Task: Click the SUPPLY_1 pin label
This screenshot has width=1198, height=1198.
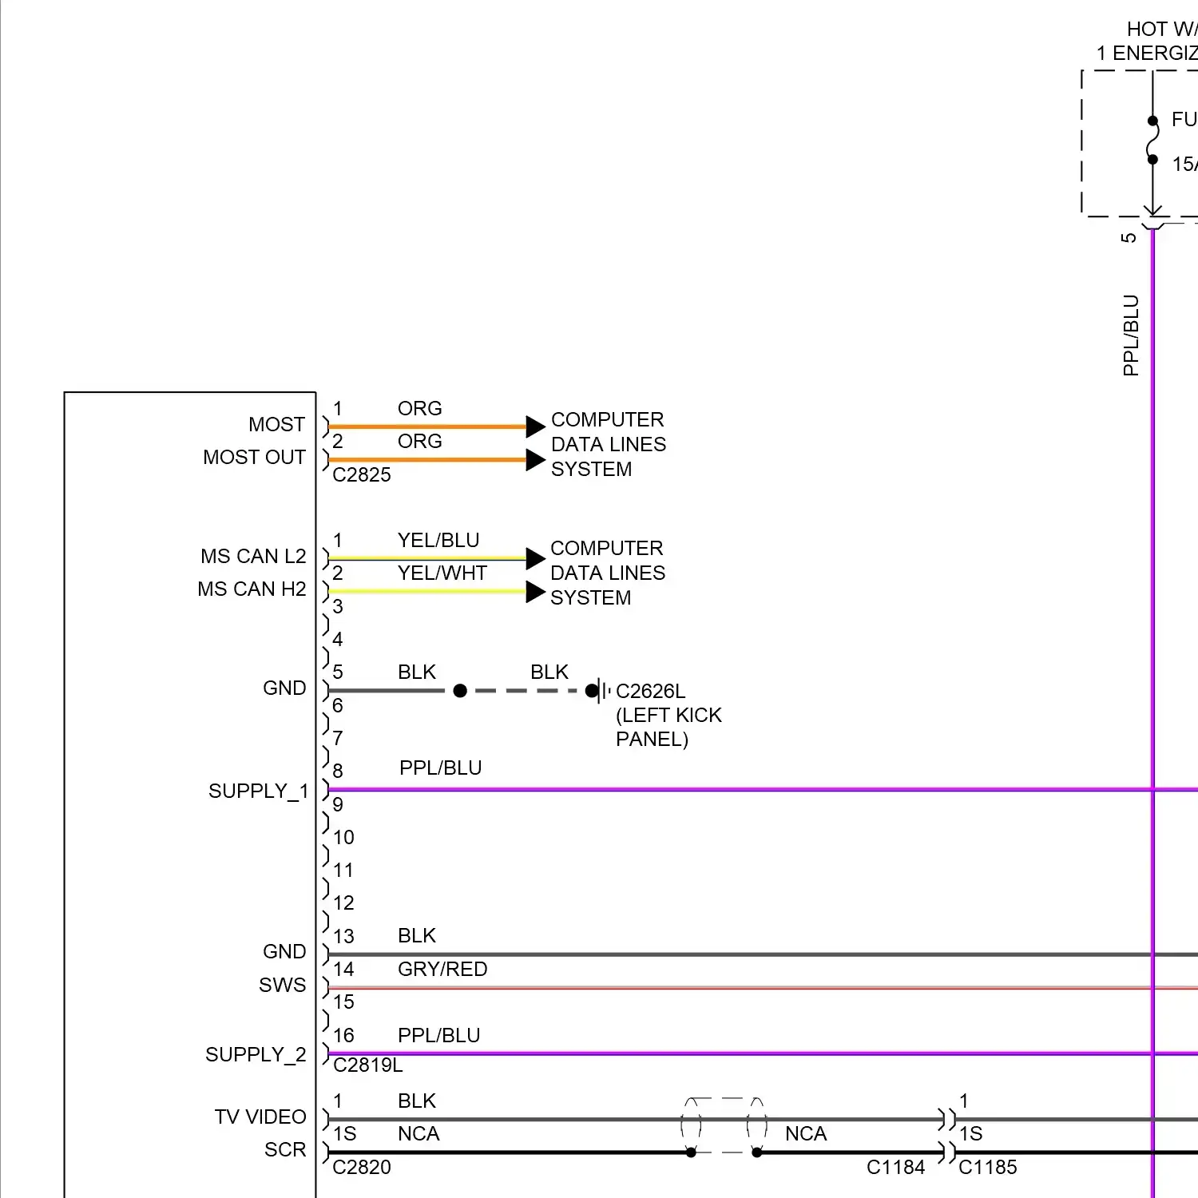Action: click(258, 791)
